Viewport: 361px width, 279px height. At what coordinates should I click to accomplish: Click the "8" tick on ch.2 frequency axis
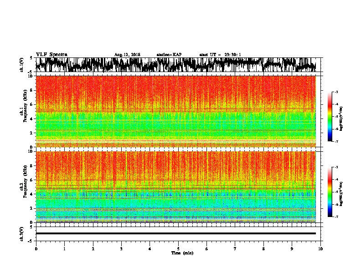point(32,166)
